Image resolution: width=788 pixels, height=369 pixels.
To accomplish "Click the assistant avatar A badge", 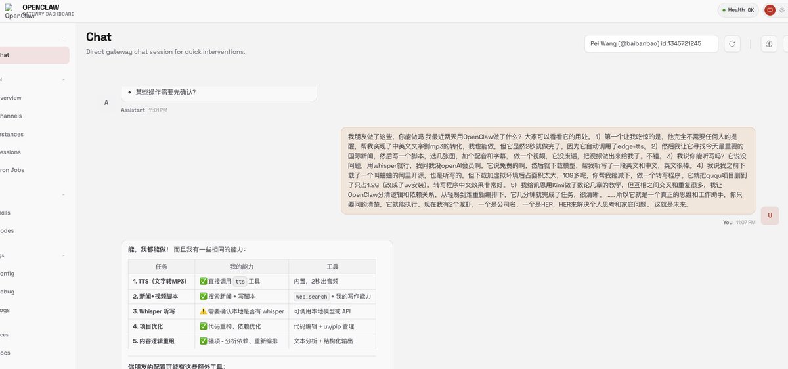I will pyautogui.click(x=106, y=102).
